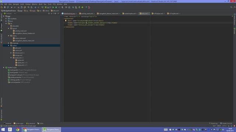Collapse the menu folder
Viewport: 236px width, 132px height.
pos(8,36)
